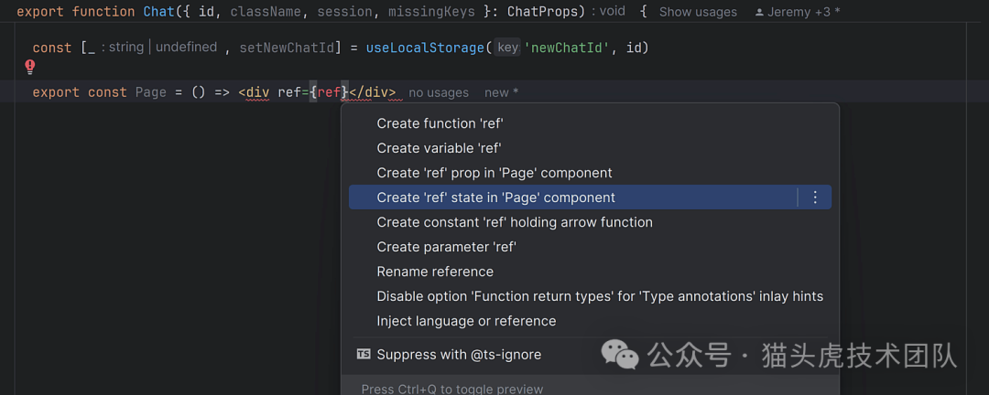Viewport: 989px width, 395px height.
Task: Choose Suppress with @ts-ignore
Action: (459, 355)
